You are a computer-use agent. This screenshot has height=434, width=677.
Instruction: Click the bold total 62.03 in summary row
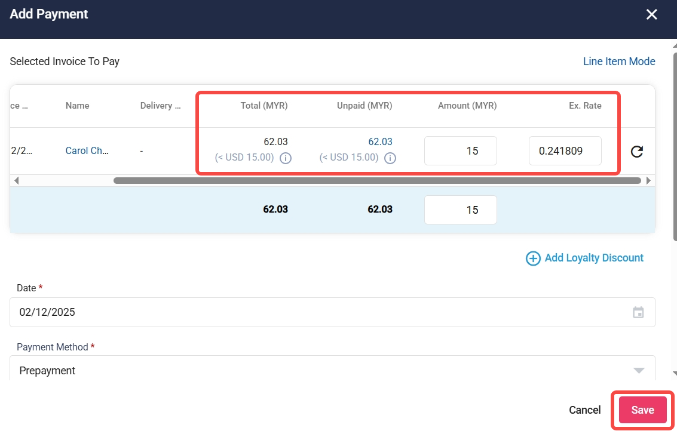coord(275,209)
